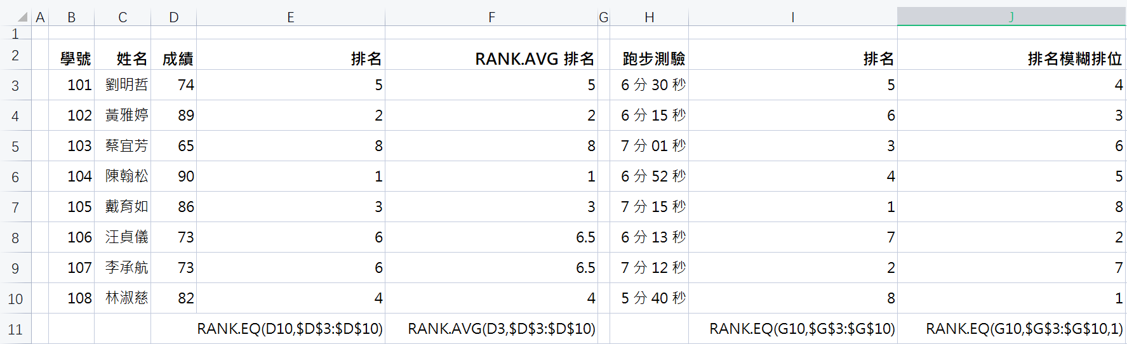Select column I rank cell in row 7
The height and width of the screenshot is (344, 1127).
(793, 207)
